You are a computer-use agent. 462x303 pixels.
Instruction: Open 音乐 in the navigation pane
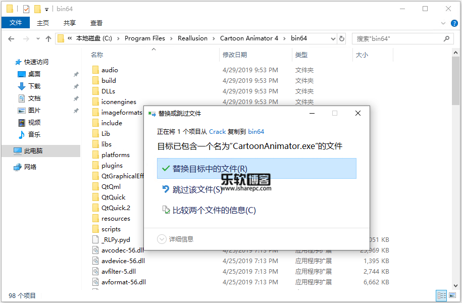pos(34,134)
